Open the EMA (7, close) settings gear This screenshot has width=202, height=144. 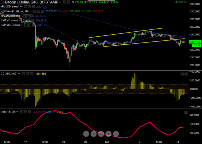click(28, 21)
